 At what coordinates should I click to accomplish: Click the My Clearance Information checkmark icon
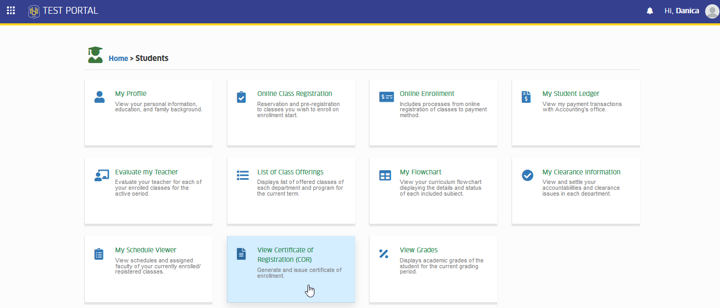click(x=528, y=175)
